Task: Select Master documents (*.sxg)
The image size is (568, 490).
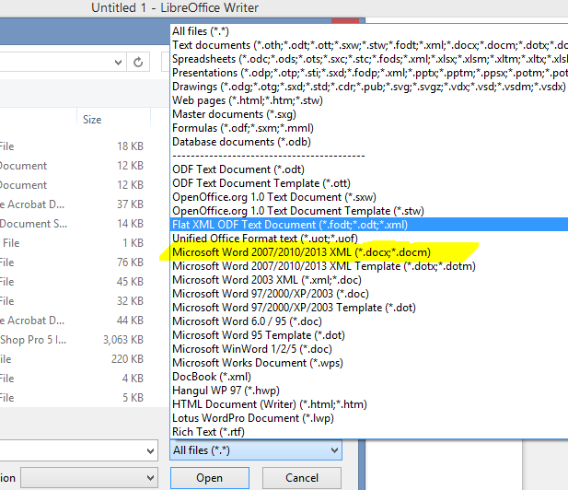Action: point(369,114)
